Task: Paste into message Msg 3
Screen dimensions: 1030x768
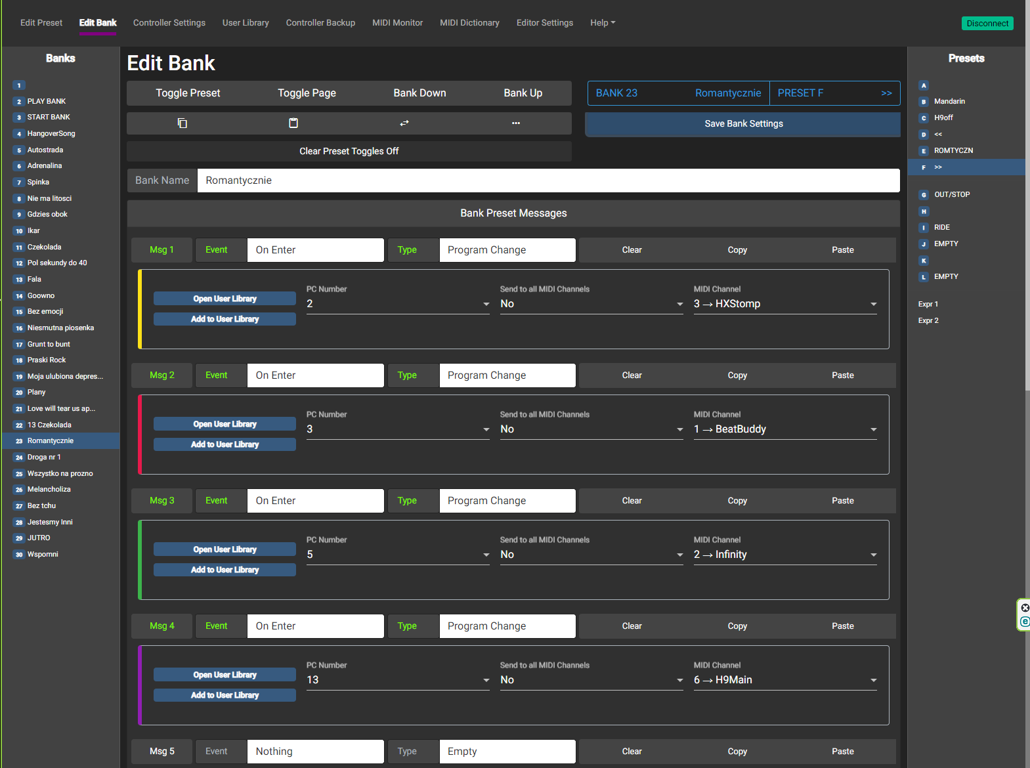Action: tap(843, 501)
